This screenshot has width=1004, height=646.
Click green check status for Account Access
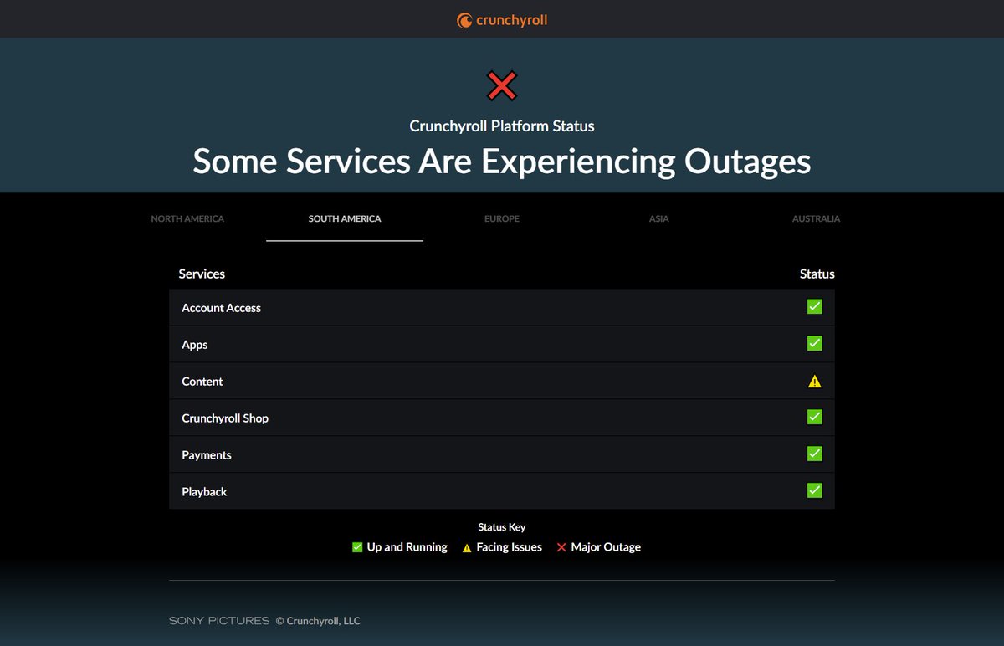[x=815, y=307]
